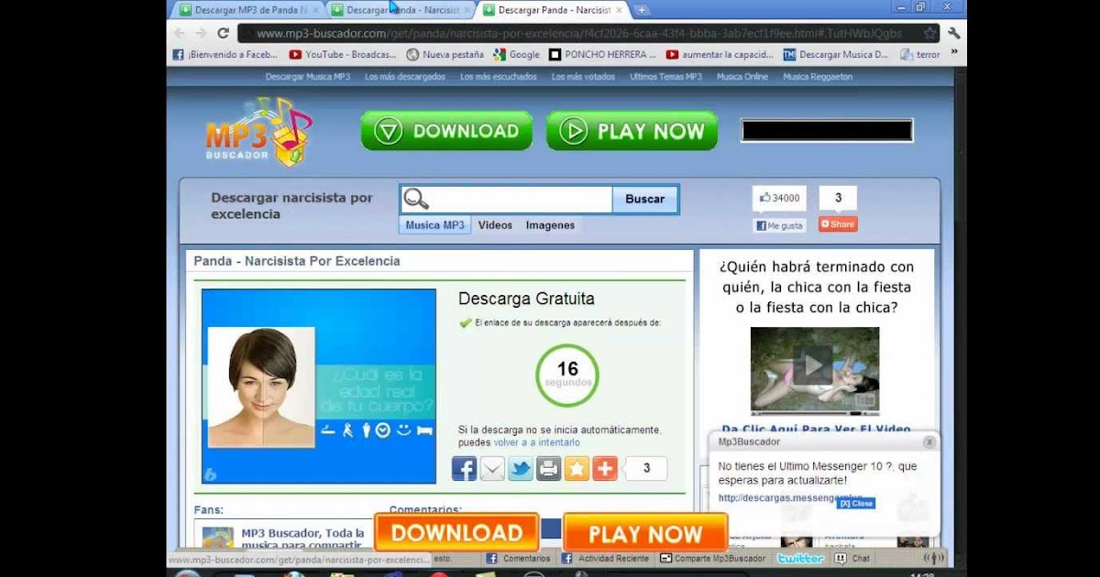1100x577 pixels.
Task: Open Musica Online nav link
Action: pos(742,77)
